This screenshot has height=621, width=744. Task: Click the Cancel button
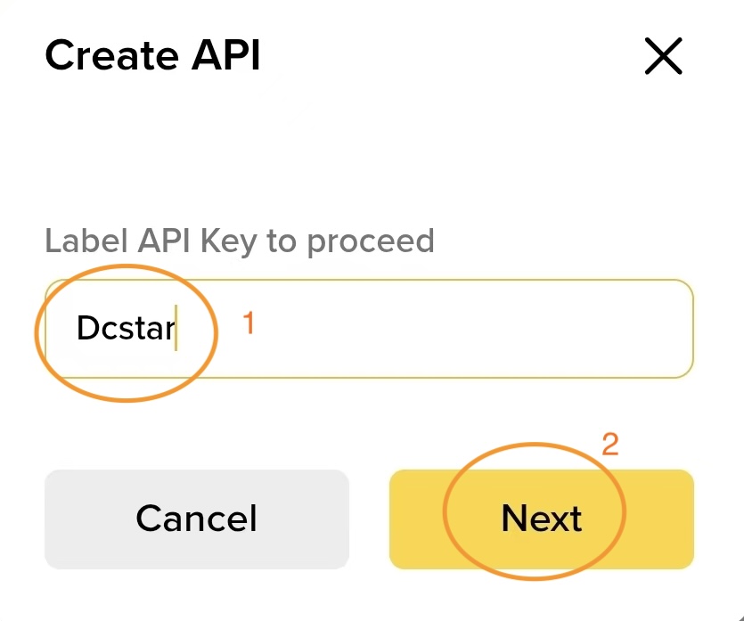pyautogui.click(x=196, y=519)
